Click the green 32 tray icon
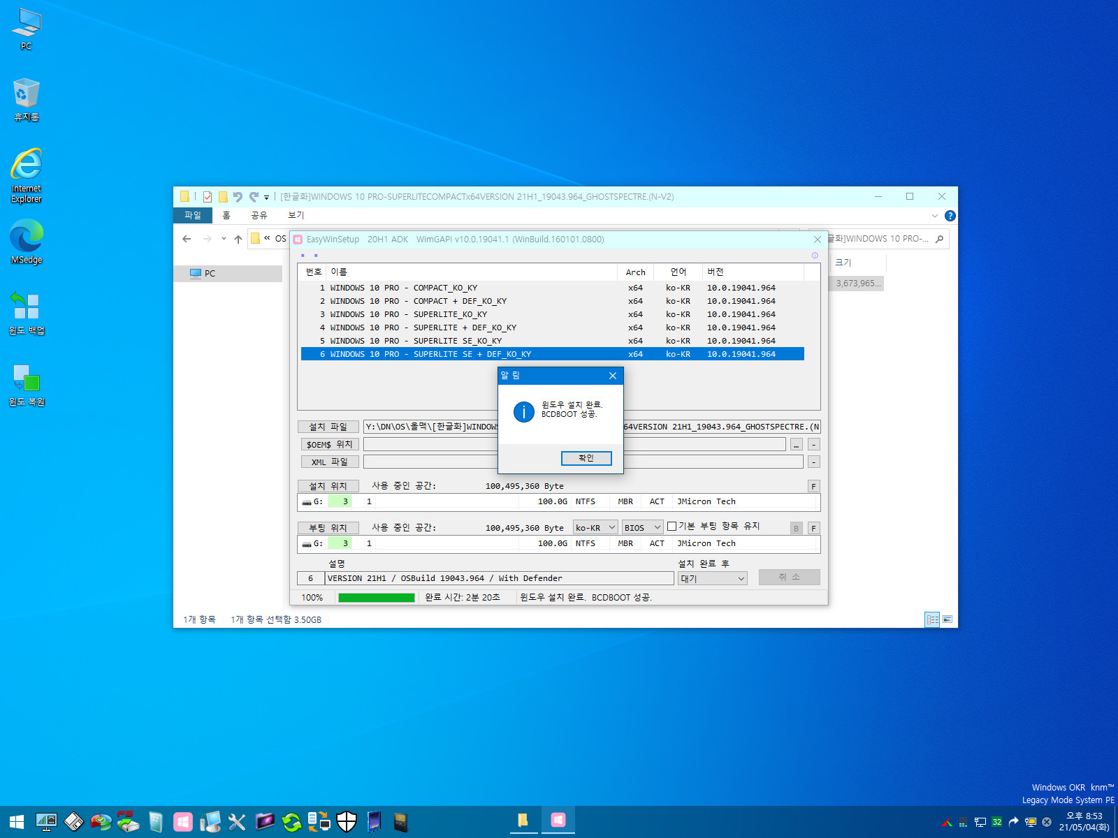Viewport: 1118px width, 838px height. pyautogui.click(x=997, y=822)
